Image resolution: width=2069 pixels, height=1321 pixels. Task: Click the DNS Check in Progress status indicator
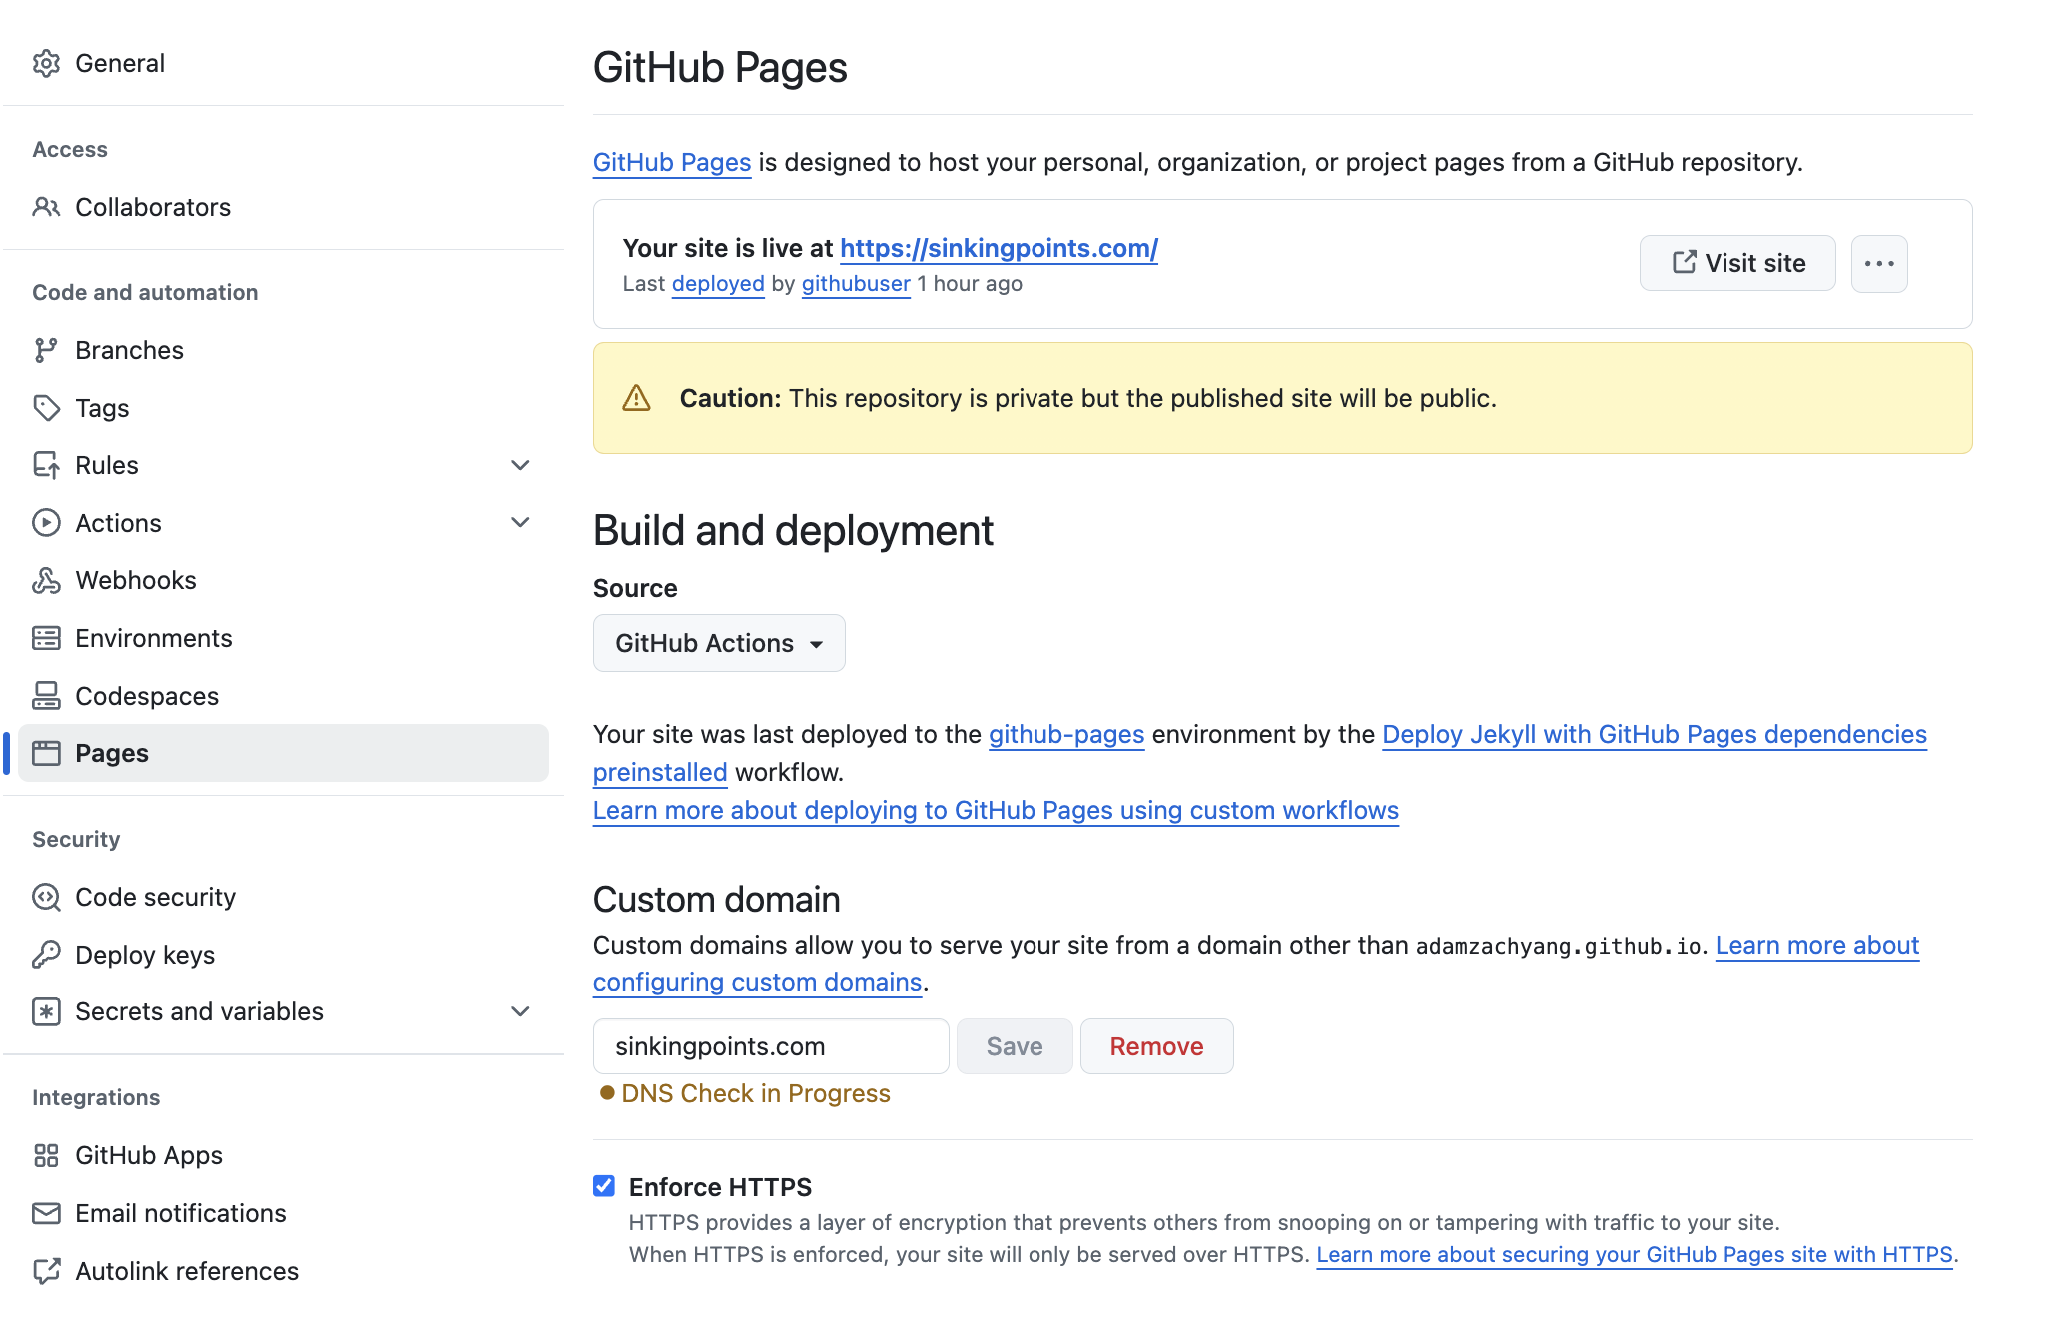[x=745, y=1091]
